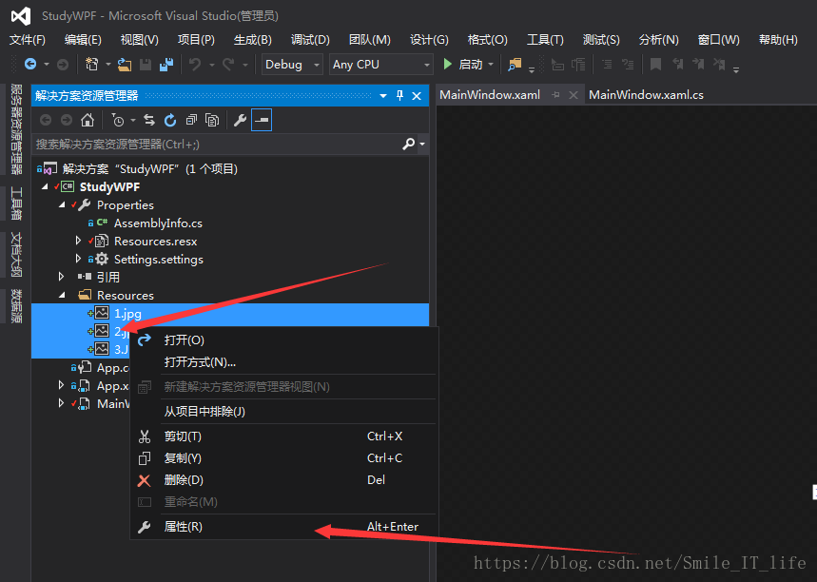The width and height of the screenshot is (817, 582).
Task: Click the Redo arrow icon
Action: [228, 64]
